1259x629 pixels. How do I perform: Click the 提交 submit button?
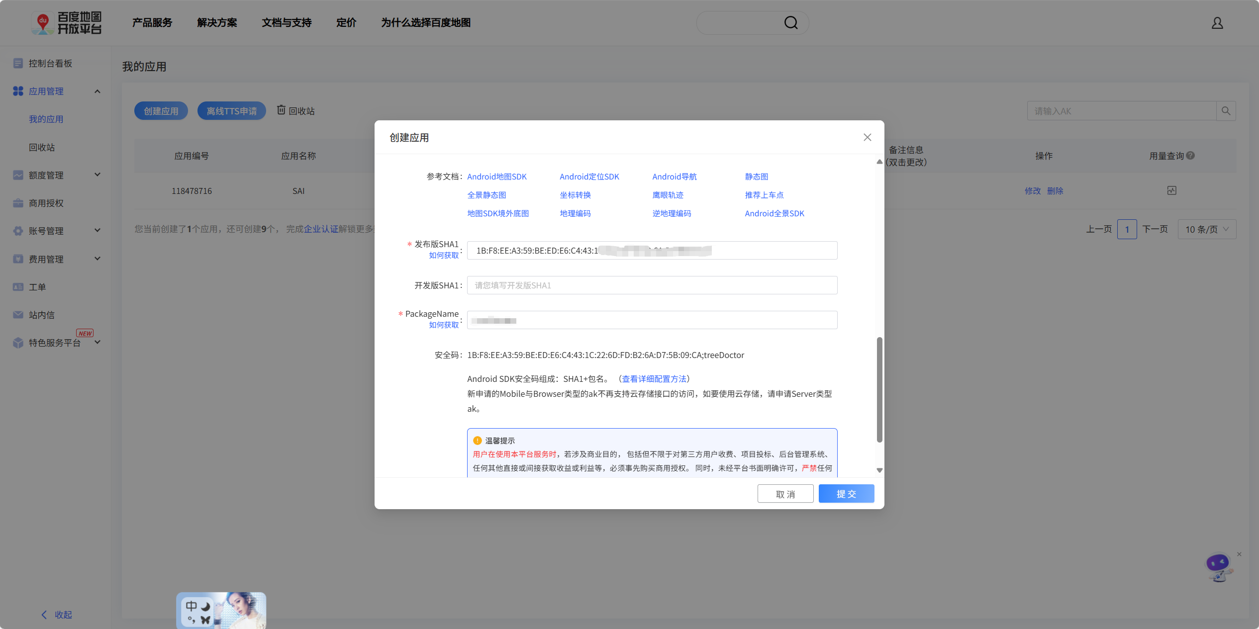[846, 494]
